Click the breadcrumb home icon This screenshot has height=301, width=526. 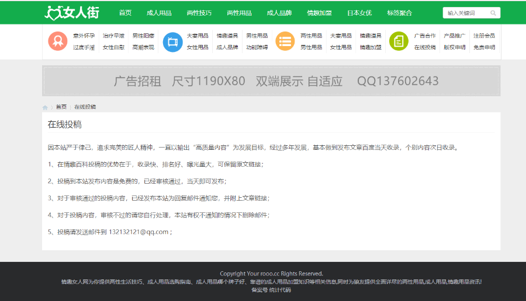pos(45,107)
